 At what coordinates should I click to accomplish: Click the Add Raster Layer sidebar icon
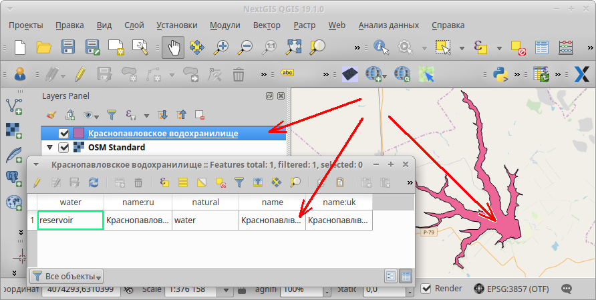[14, 130]
